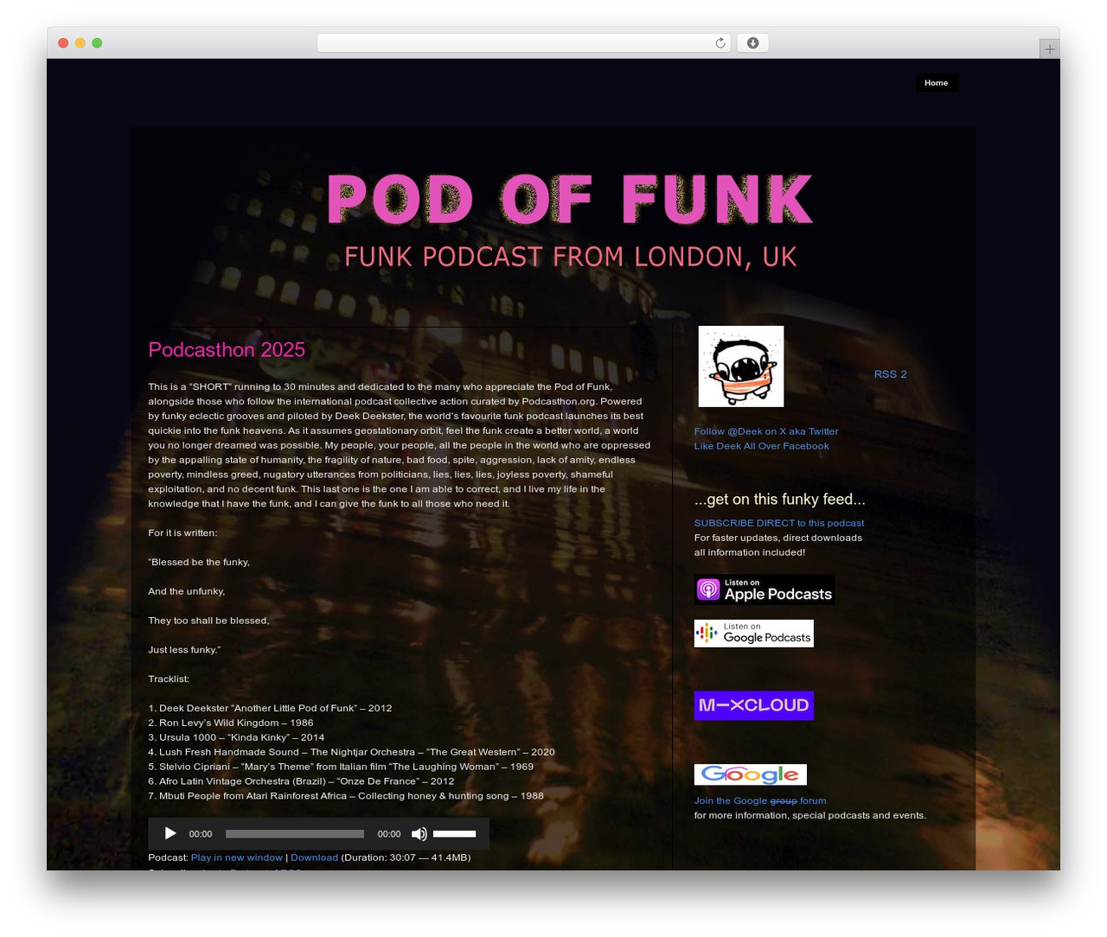
Task: Seek on the audio progress bar
Action: click(x=295, y=834)
